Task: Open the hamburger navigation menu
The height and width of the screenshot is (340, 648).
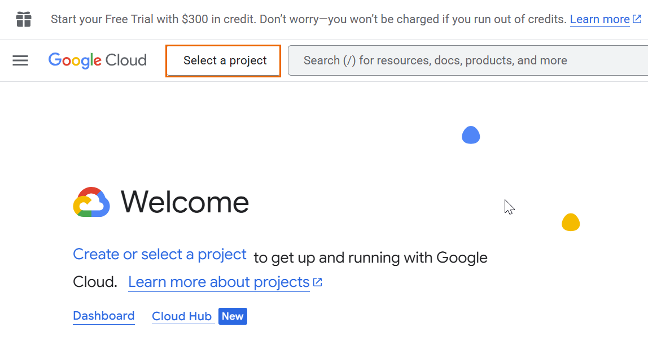Action: 20,60
